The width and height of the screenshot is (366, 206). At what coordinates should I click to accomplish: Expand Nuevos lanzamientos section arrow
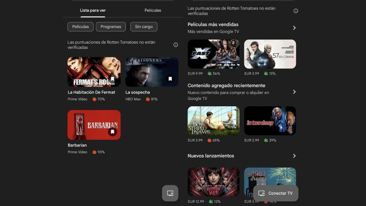295,156
